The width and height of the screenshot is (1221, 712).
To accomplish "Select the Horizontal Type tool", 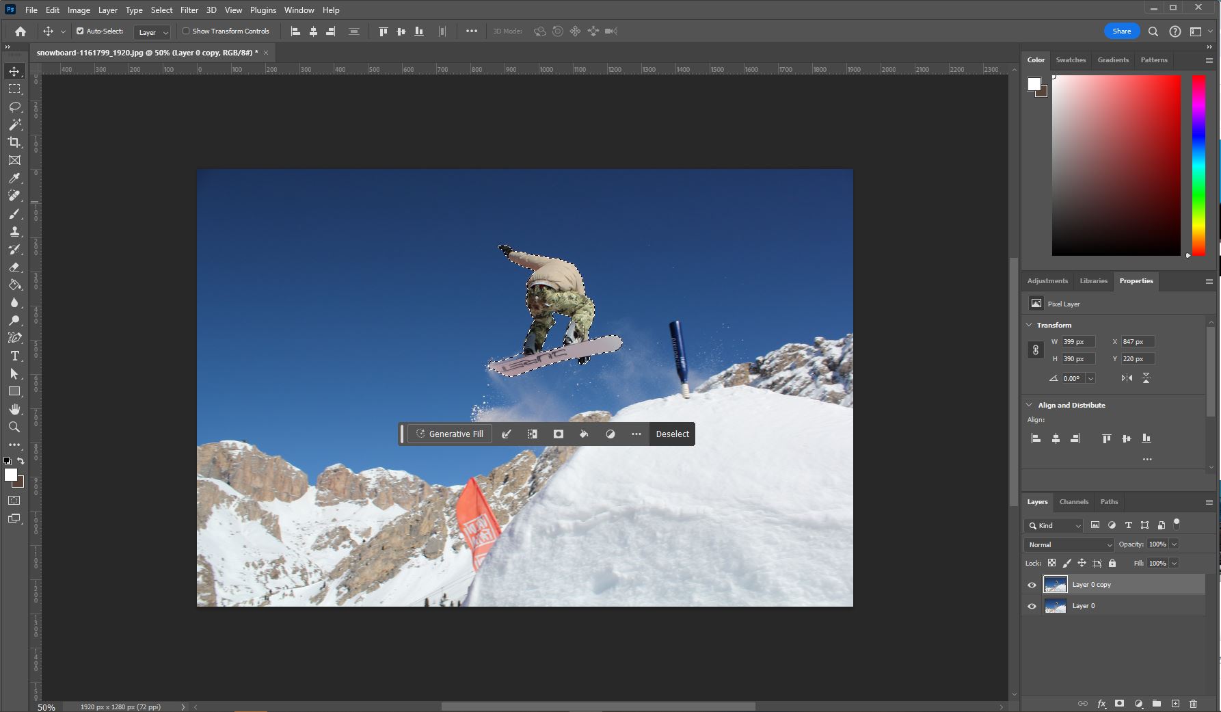I will pyautogui.click(x=14, y=356).
